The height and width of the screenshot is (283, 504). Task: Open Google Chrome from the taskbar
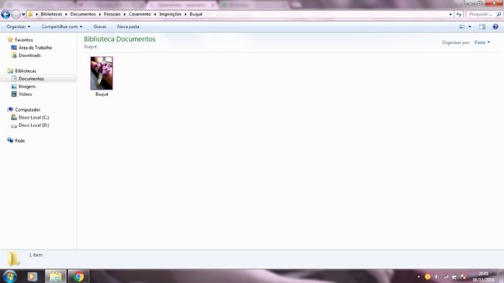point(78,277)
